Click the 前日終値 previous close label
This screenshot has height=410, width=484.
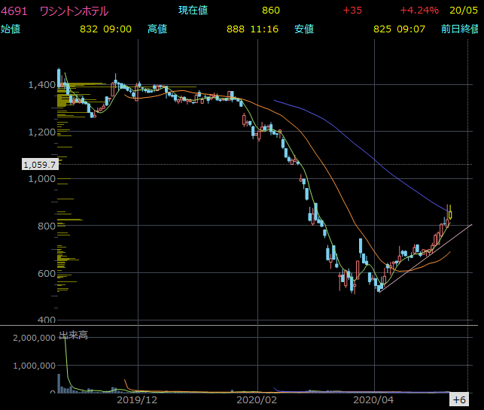tap(459, 29)
